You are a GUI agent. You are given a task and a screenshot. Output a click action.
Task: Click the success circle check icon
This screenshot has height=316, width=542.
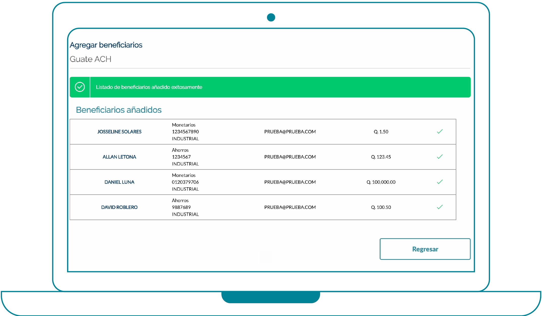pyautogui.click(x=80, y=87)
